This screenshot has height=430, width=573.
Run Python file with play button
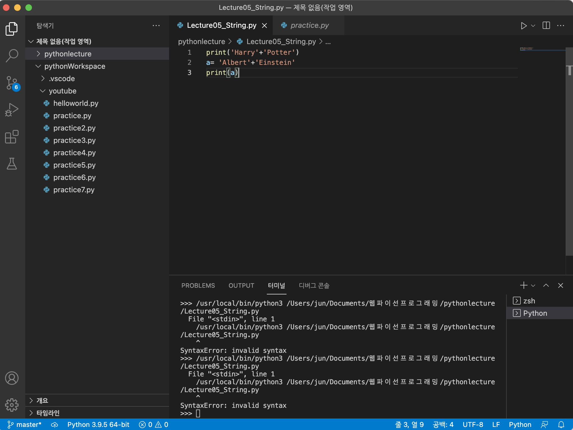pos(524,26)
